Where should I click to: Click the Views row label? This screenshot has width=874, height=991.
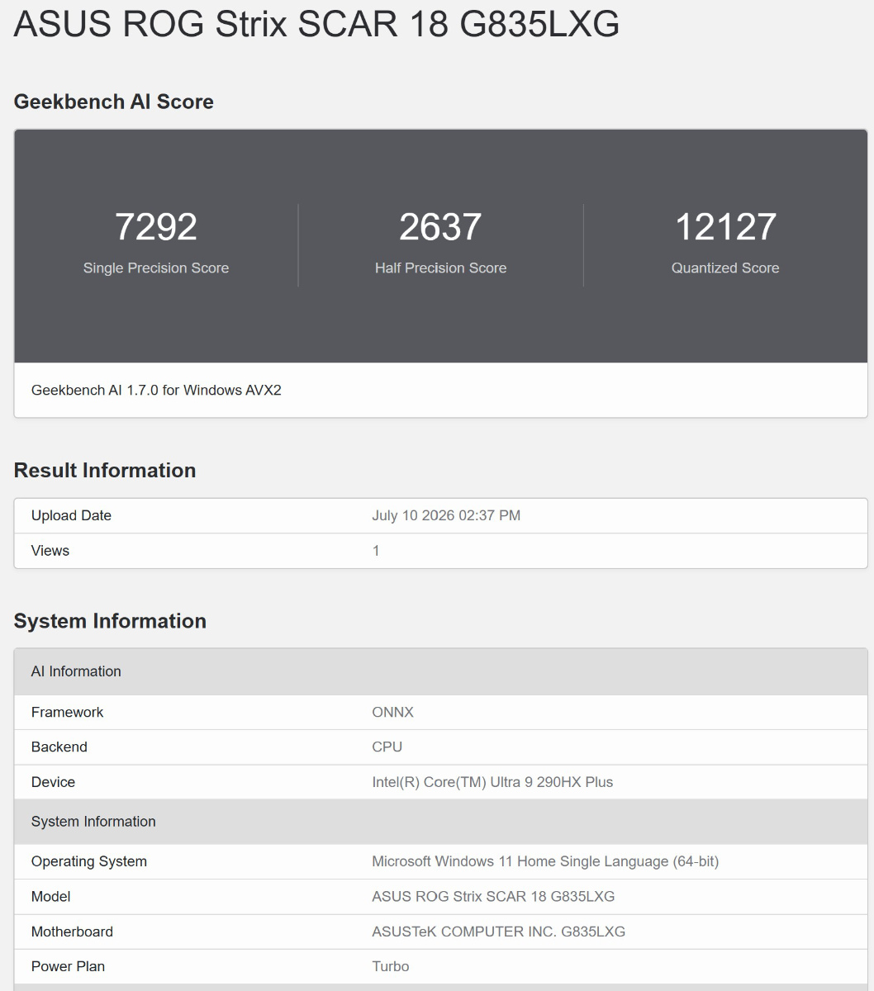point(50,551)
